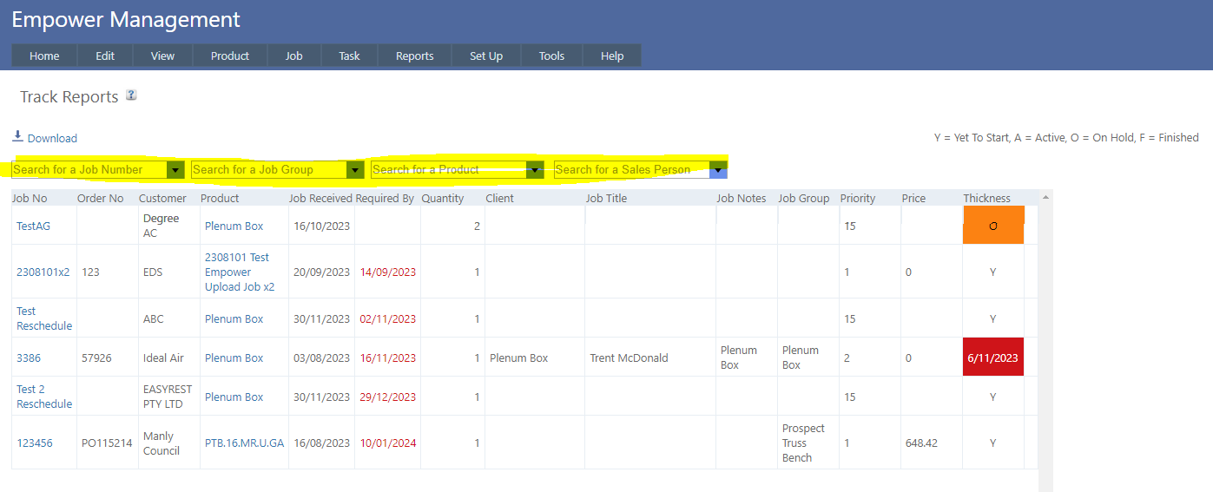1213x492 pixels.
Task: Click the table scrollbar up arrow
Action: point(1045,198)
